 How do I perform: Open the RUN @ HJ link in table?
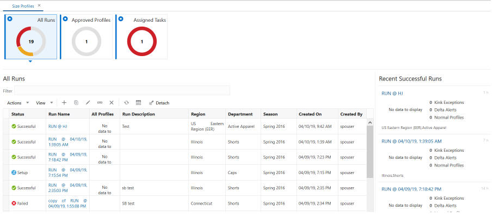pos(58,126)
